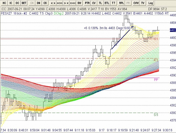Click the 9:18:17 time axis label
The width and height of the screenshot is (176, 133).
pyautogui.click(x=112, y=130)
